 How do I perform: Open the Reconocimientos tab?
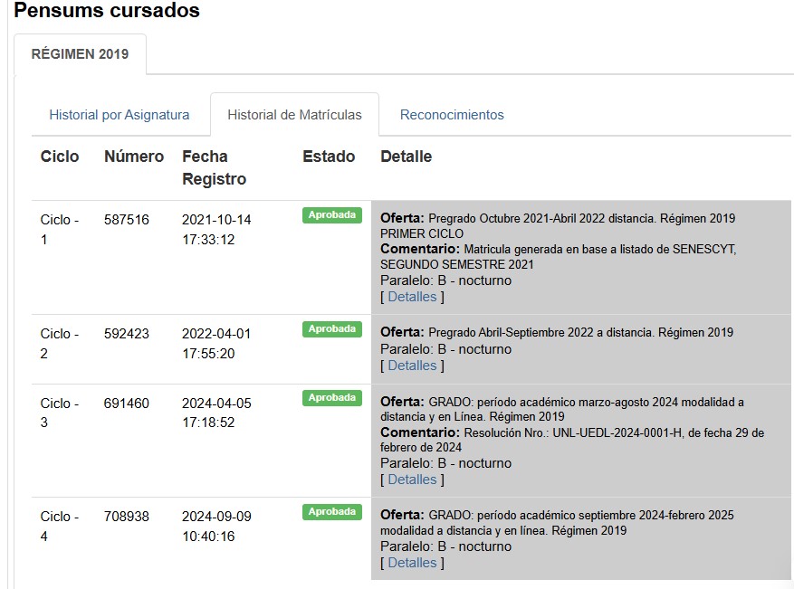click(x=452, y=115)
